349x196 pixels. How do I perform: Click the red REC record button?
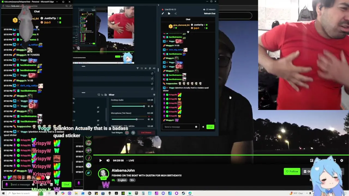click(127, 133)
